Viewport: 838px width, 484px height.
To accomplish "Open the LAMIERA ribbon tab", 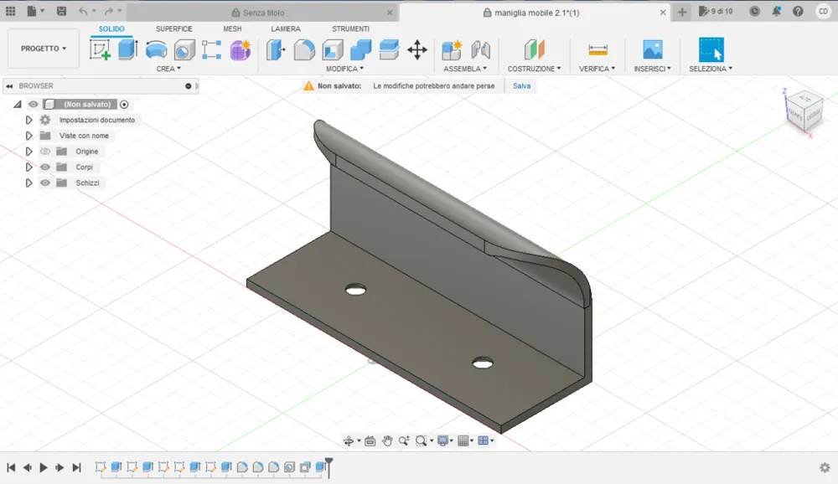I will click(x=286, y=28).
